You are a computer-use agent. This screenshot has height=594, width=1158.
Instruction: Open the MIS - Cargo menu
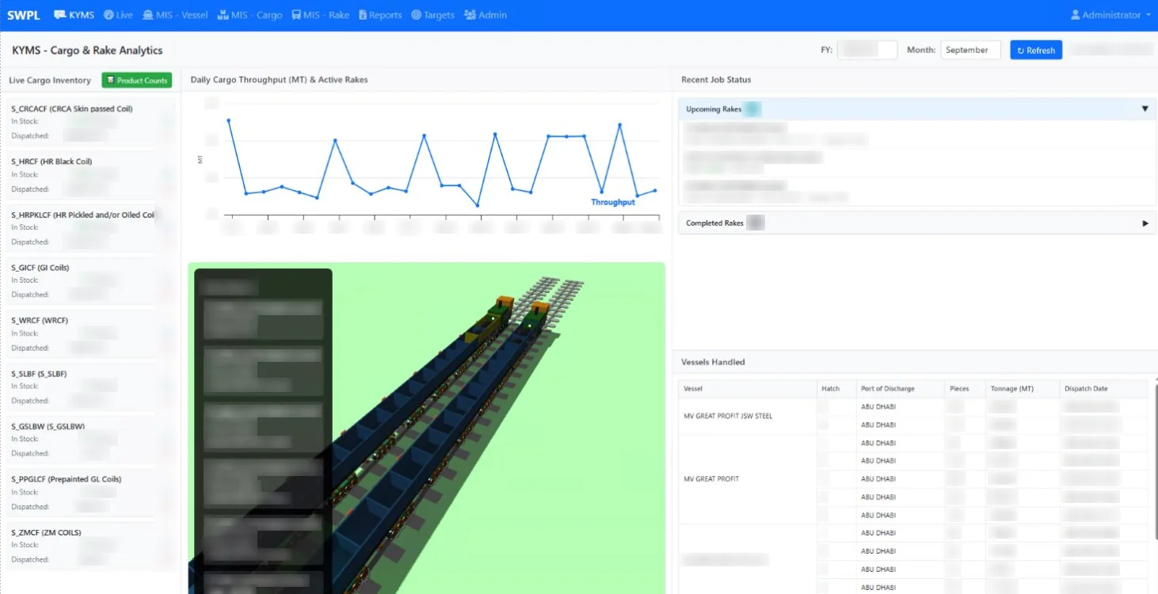coord(250,15)
